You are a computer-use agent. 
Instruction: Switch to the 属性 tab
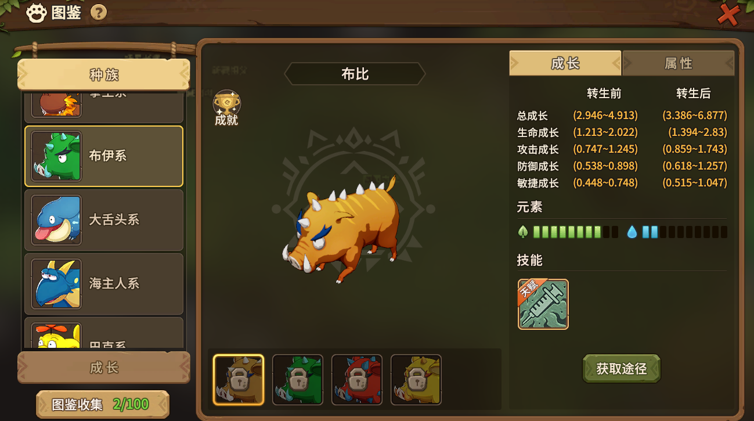(678, 63)
